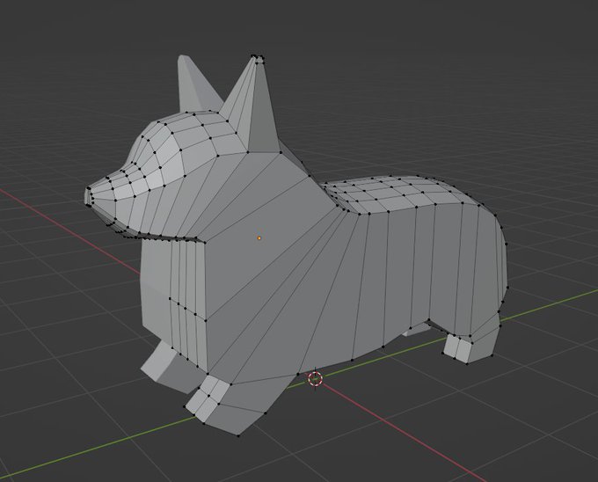Click the red-white 3D cursor

pos(316,379)
